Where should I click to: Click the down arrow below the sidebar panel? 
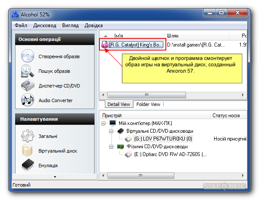[x=55, y=177]
